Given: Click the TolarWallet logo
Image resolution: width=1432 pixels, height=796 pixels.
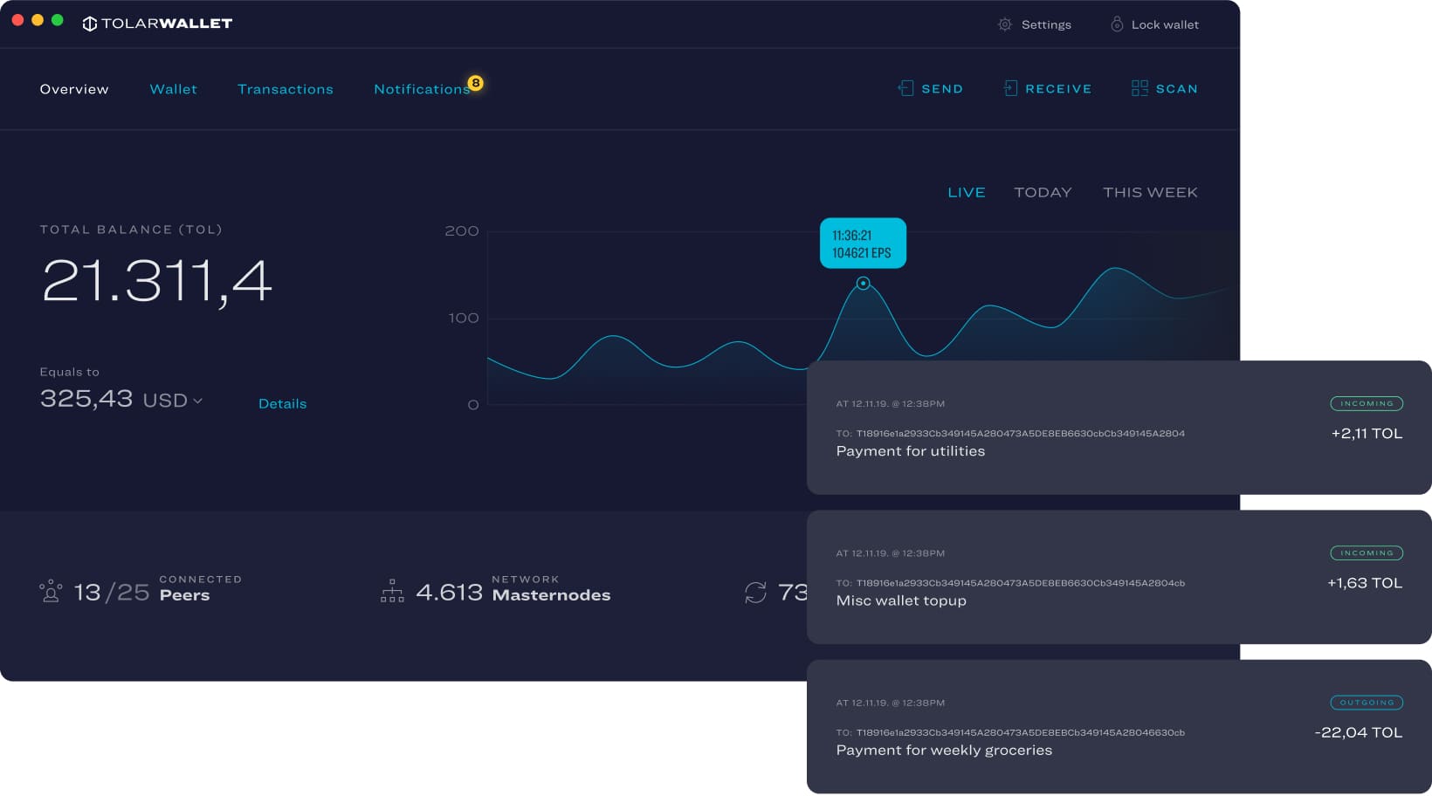Looking at the screenshot, I should tap(157, 24).
